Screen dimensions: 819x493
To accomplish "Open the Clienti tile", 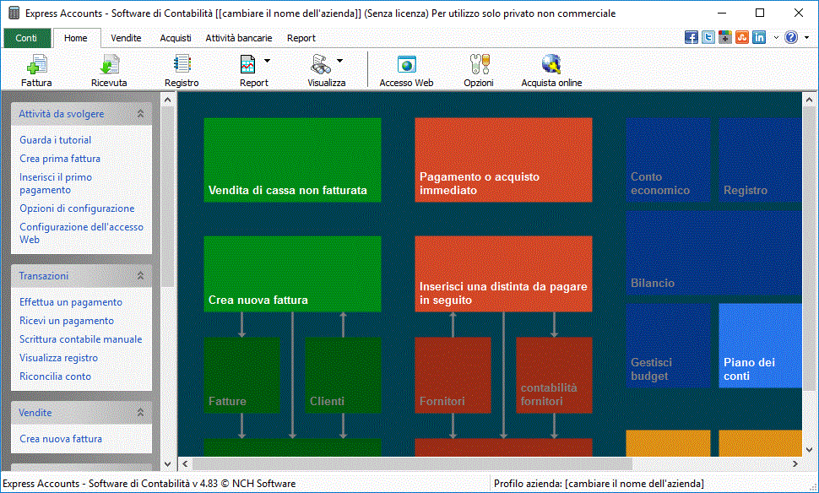I will point(343,376).
